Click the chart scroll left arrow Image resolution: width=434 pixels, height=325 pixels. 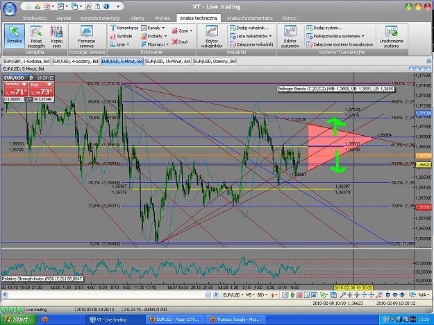5,295
